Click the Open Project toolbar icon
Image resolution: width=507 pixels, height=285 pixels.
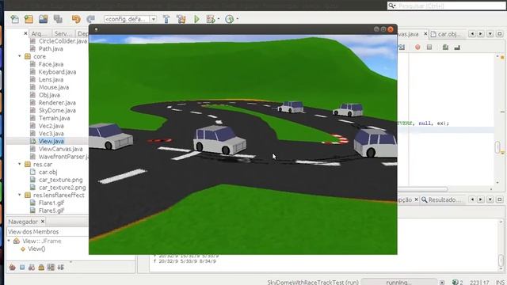point(44,19)
